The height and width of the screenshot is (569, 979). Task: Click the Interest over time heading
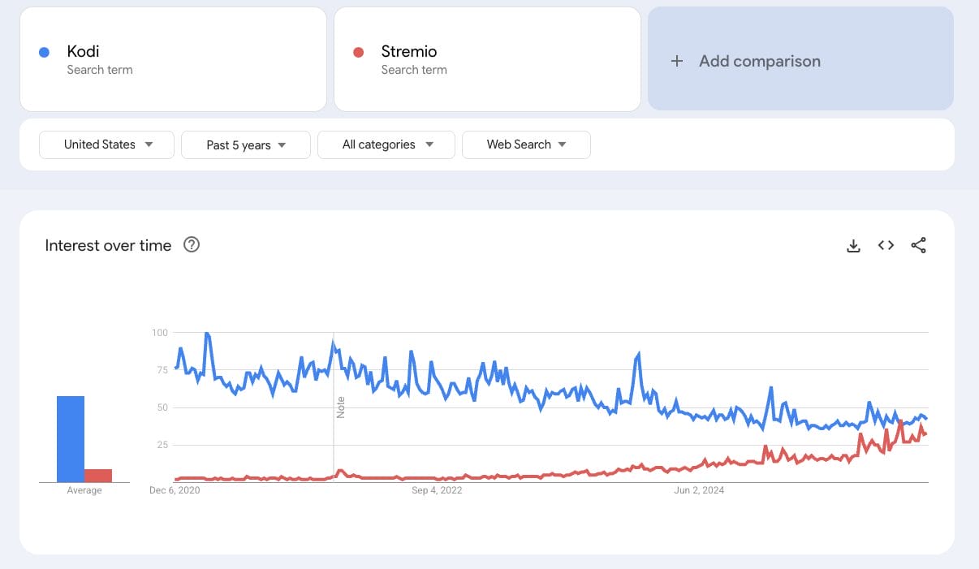(108, 245)
